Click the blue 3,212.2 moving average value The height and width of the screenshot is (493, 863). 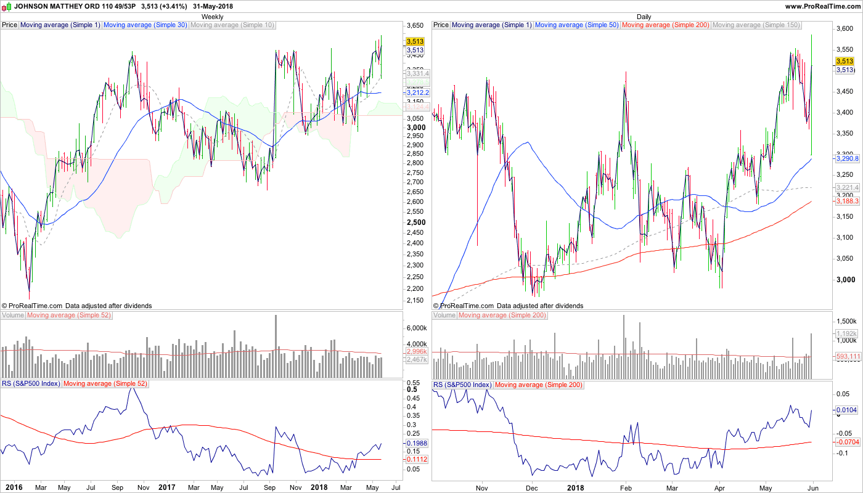(x=417, y=92)
